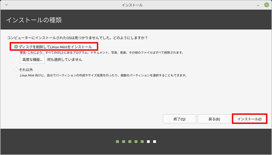Screen dimensions: 272x155
Task: Quit installer via '終了(Q)' button
Action: coord(179,119)
